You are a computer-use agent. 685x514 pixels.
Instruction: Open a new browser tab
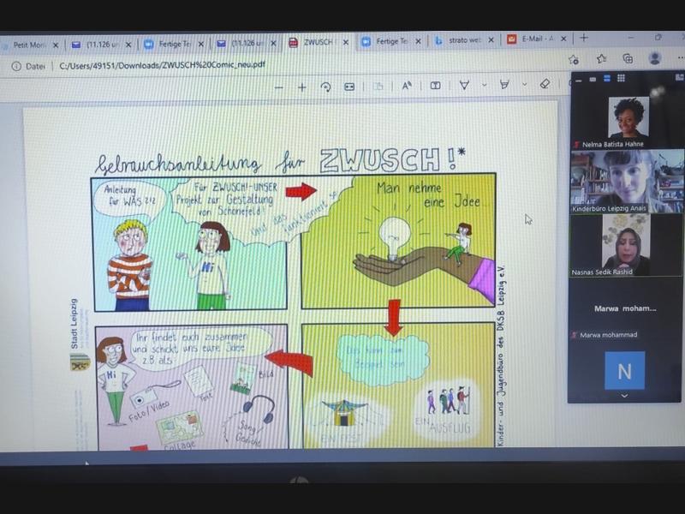pyautogui.click(x=584, y=39)
